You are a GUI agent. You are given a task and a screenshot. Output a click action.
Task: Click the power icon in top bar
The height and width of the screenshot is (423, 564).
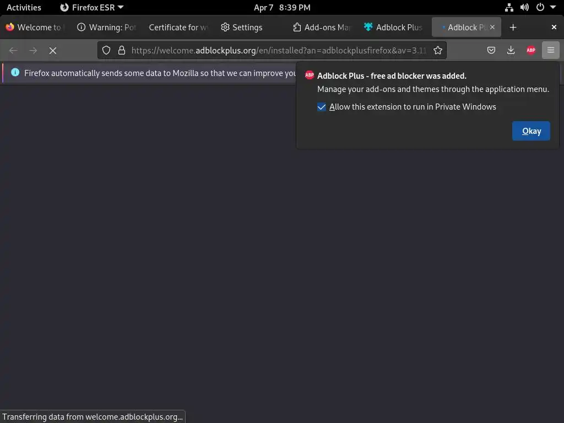pyautogui.click(x=540, y=7)
